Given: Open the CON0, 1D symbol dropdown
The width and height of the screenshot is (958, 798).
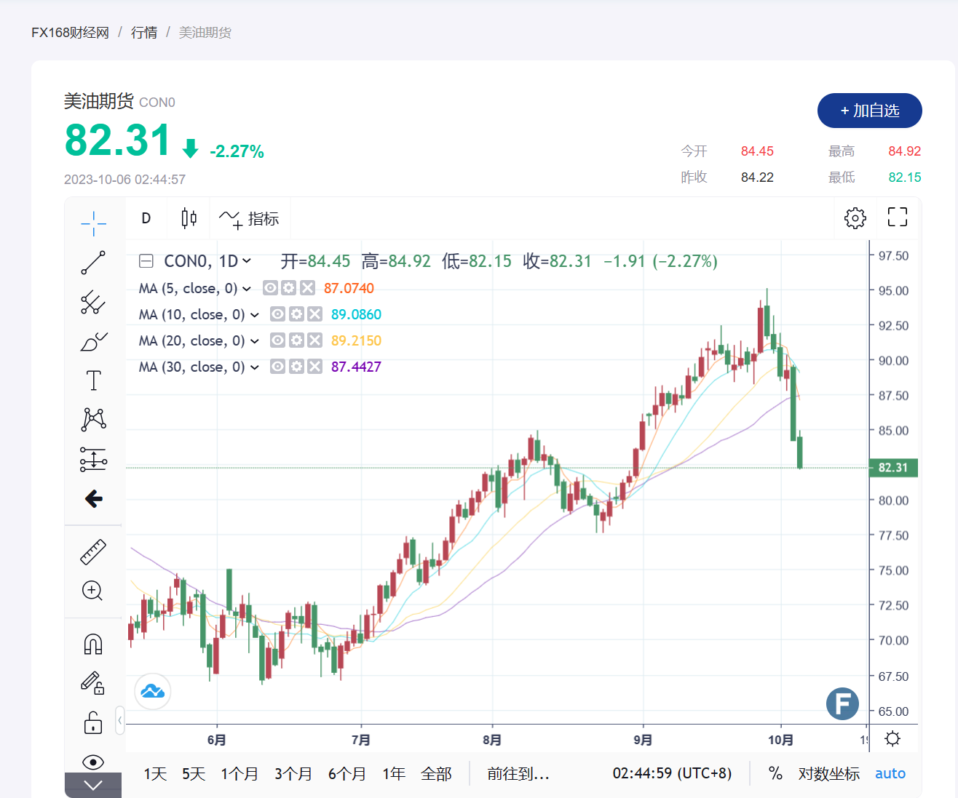Looking at the screenshot, I should coord(247,261).
